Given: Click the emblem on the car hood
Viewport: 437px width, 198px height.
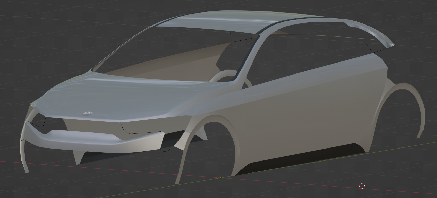Looking at the screenshot, I should coord(88,113).
